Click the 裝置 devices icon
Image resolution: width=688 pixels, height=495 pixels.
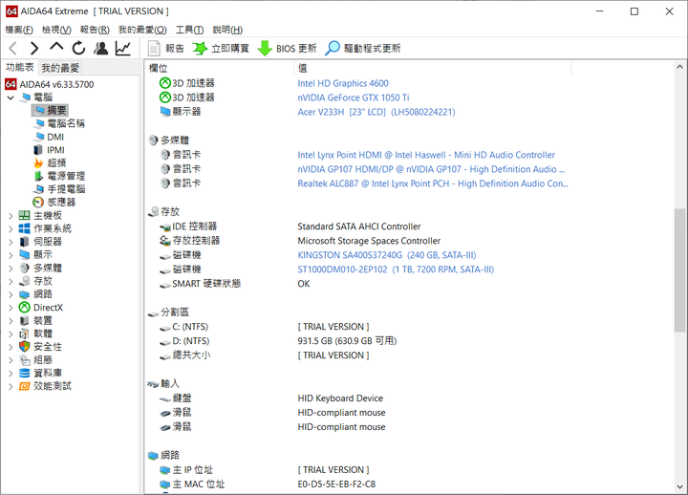[x=25, y=321]
